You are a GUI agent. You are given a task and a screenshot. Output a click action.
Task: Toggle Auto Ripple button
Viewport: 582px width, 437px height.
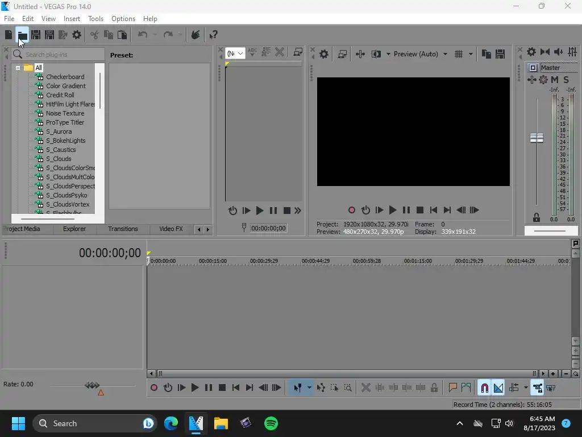[514, 388]
